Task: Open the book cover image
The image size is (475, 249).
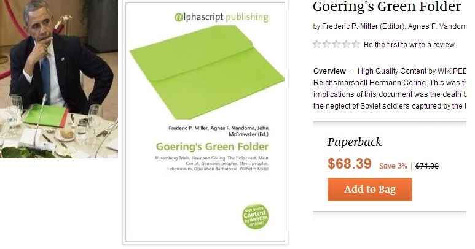Action: 205,123
